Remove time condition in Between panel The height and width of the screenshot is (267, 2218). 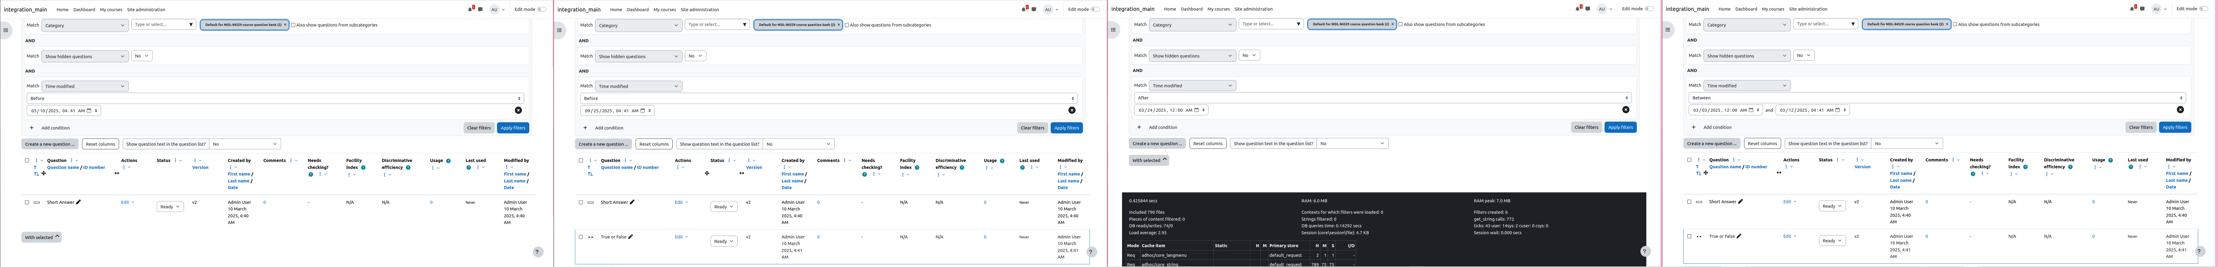(2180, 110)
